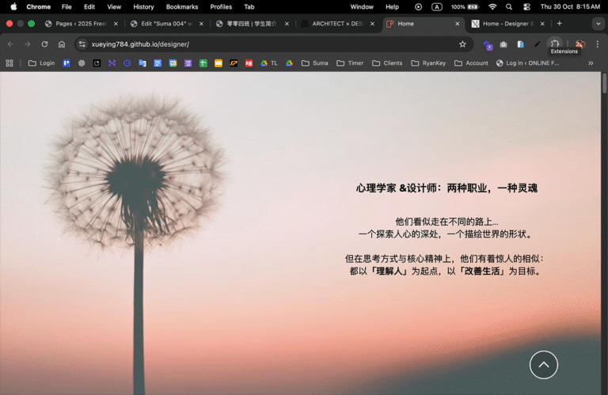Switch to the ARCHITECT × DESIGNER tab
Screen dimensions: 608x395
click(x=339, y=24)
